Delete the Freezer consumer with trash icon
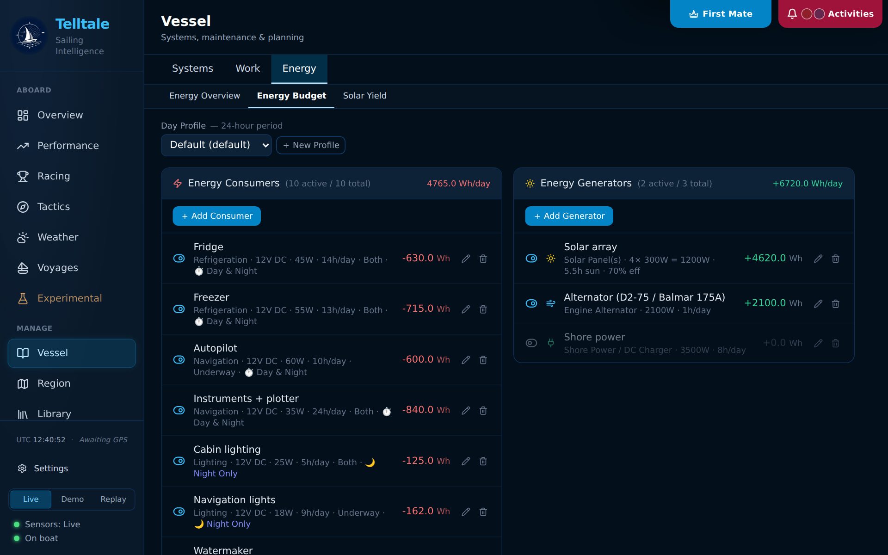This screenshot has height=555, width=888. click(483, 309)
